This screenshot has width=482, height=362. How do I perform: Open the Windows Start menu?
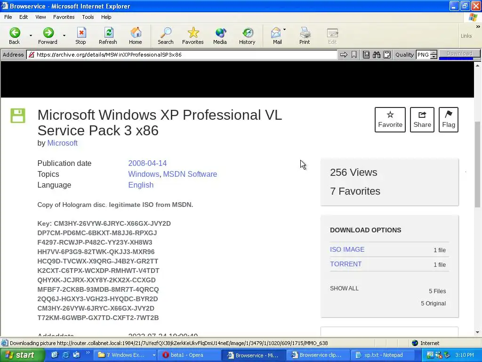click(x=22, y=355)
